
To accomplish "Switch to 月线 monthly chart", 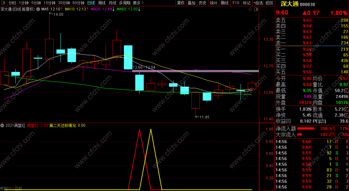I will coord(113,3).
